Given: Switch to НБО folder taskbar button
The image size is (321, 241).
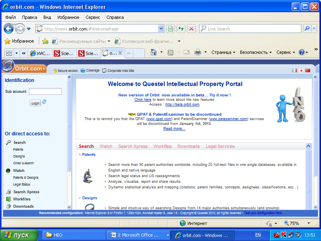Looking at the screenshot, I should [74, 235].
